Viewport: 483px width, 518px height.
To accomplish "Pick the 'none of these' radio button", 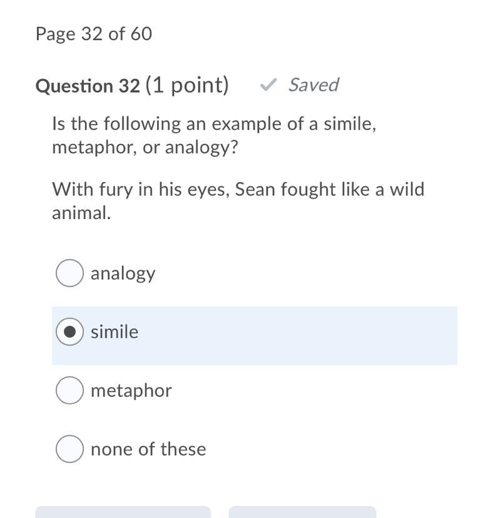I will point(69,449).
